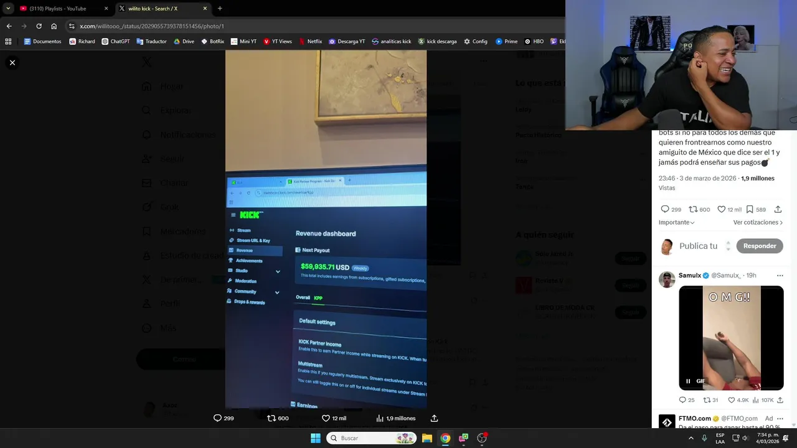Open Ver cotizaciones link

pos(758,222)
